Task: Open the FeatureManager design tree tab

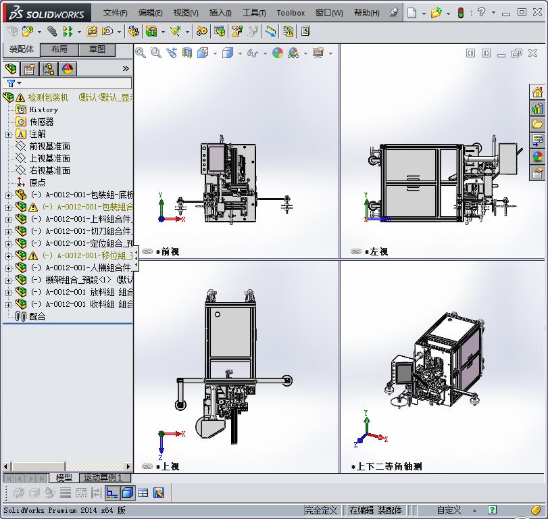Action: click(x=11, y=68)
